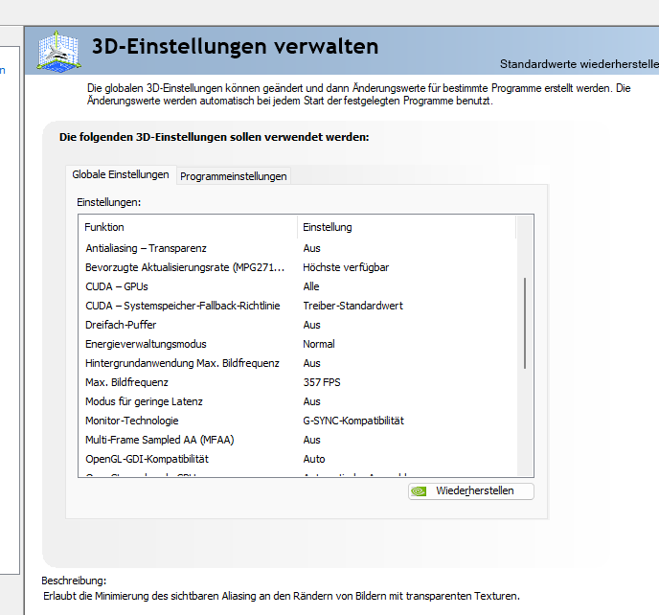Image resolution: width=659 pixels, height=615 pixels.
Task: Select the Globale Einstellungen tab
Action: click(x=121, y=174)
